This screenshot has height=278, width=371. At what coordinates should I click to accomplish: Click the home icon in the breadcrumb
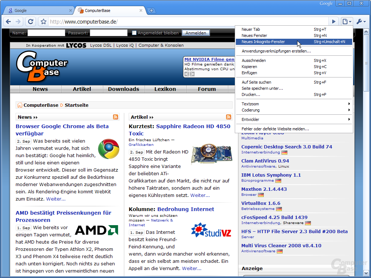pos(20,105)
